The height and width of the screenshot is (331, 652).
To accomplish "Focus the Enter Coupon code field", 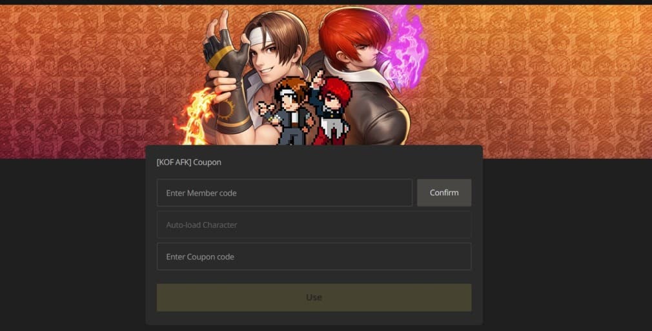I will pyautogui.click(x=314, y=257).
